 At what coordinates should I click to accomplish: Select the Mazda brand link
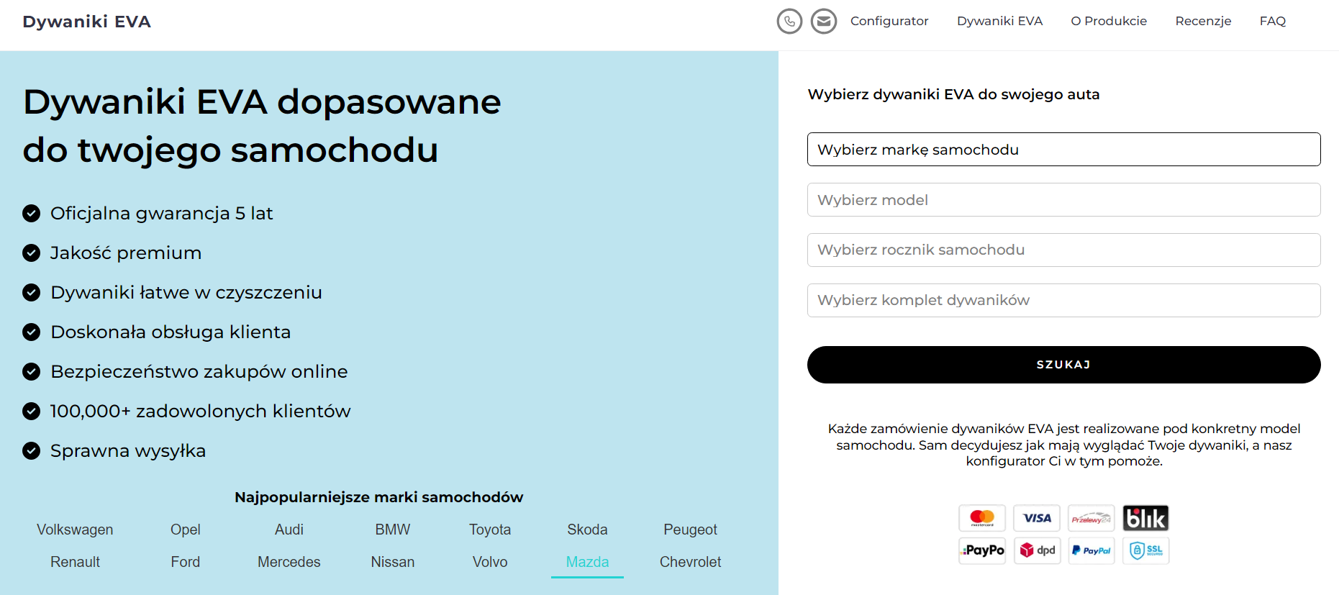click(587, 562)
